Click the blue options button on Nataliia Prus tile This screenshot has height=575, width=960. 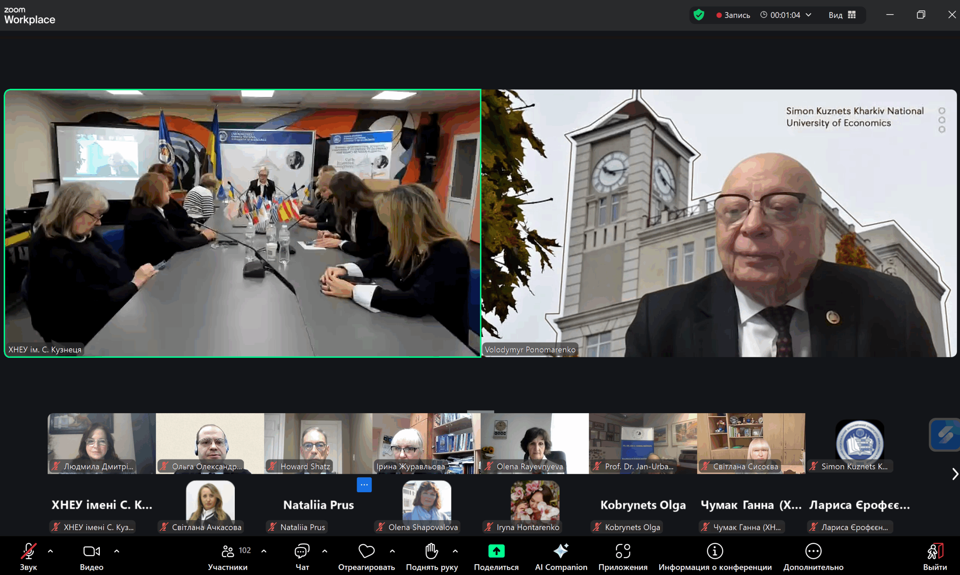click(364, 485)
